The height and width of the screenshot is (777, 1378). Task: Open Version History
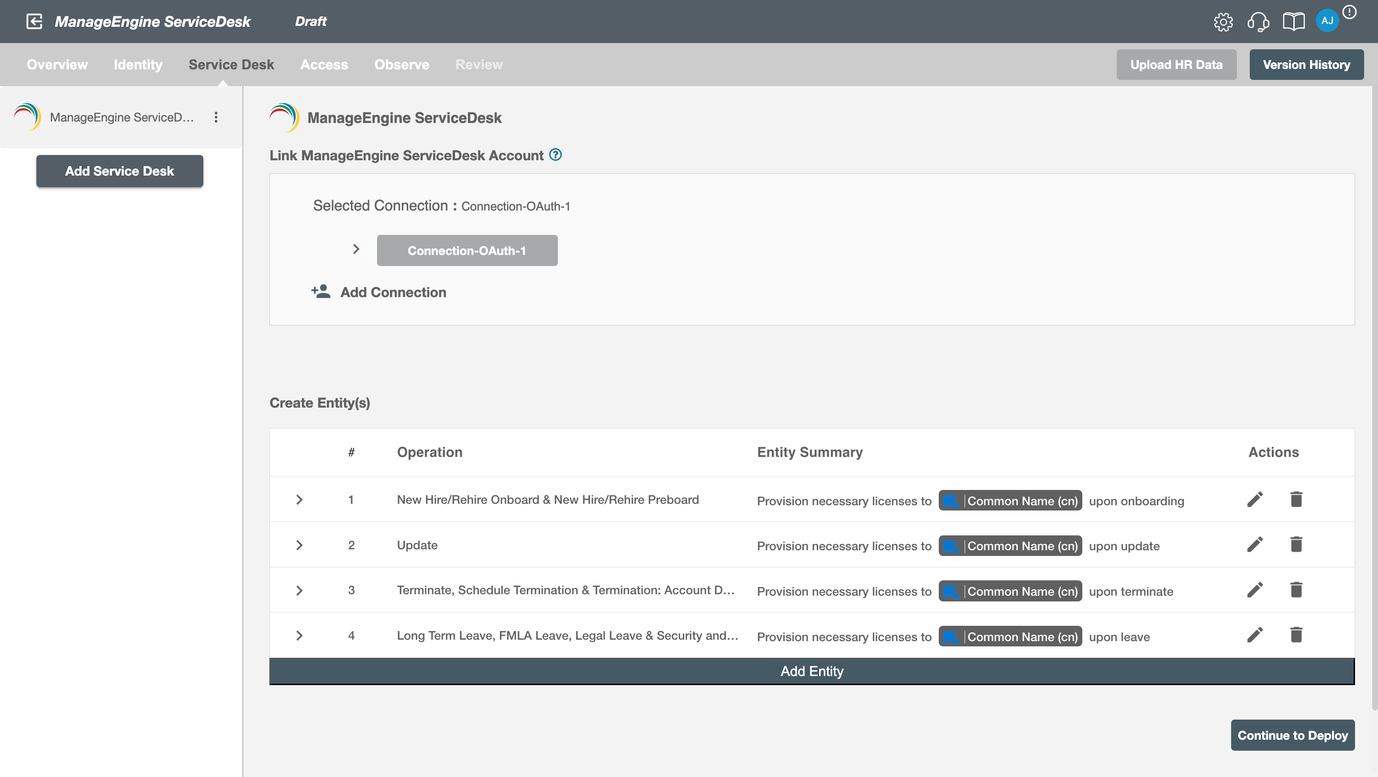1306,65
